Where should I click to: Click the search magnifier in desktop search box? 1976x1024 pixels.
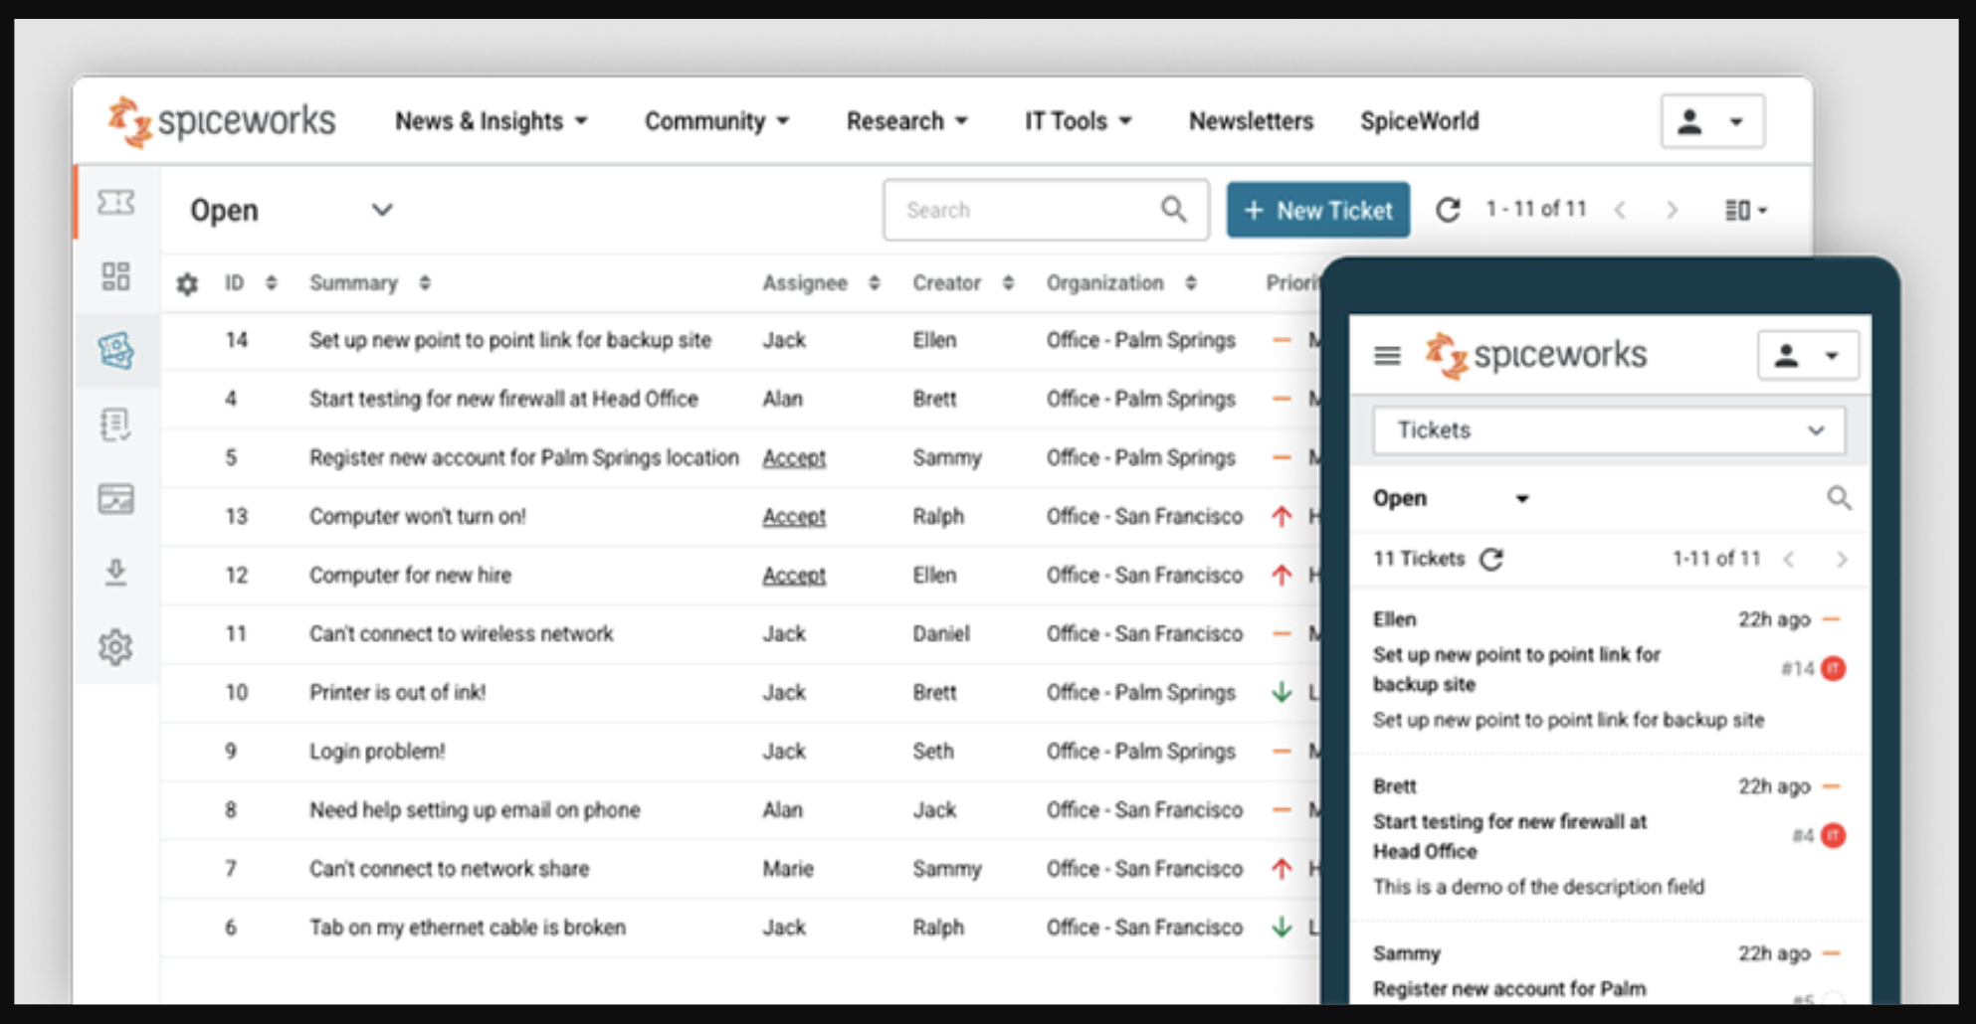point(1174,210)
